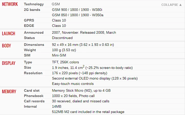The image size is (185, 115).
Task: Open the Technology spec link
Action: 34,4
